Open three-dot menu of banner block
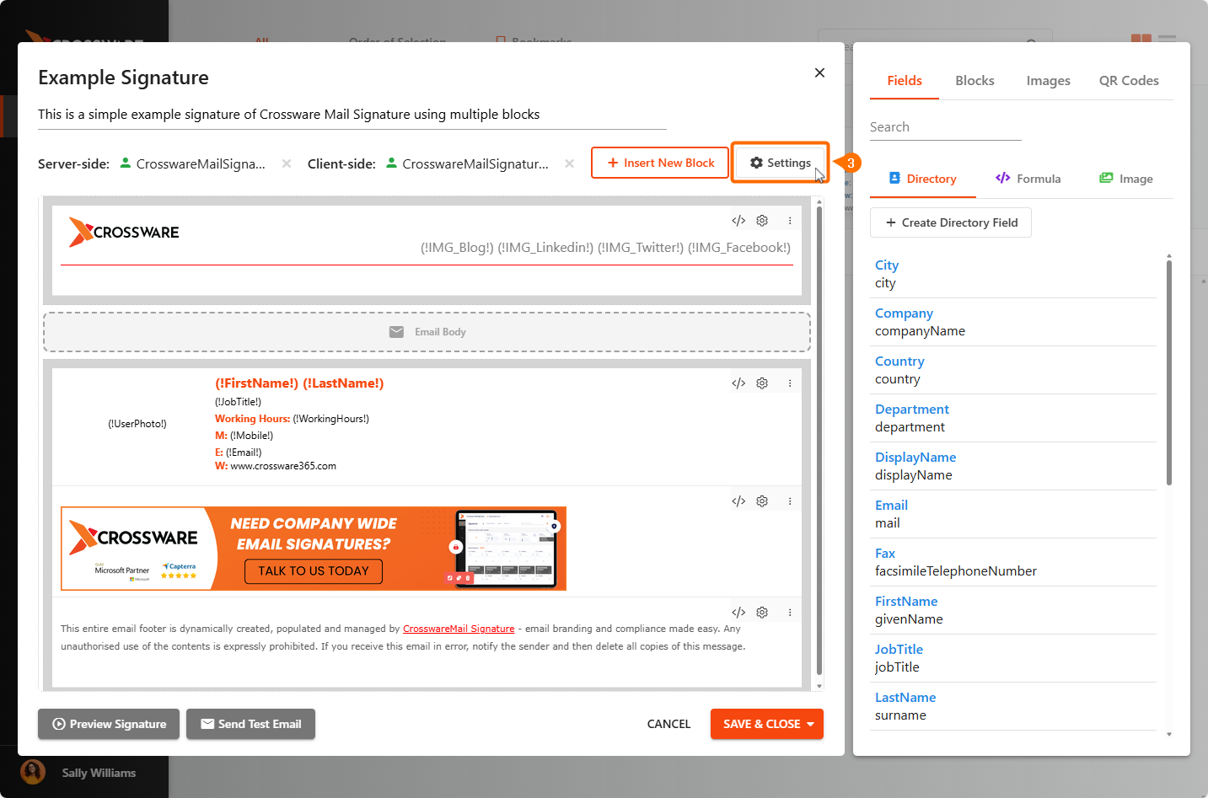1208x798 pixels. coord(790,501)
